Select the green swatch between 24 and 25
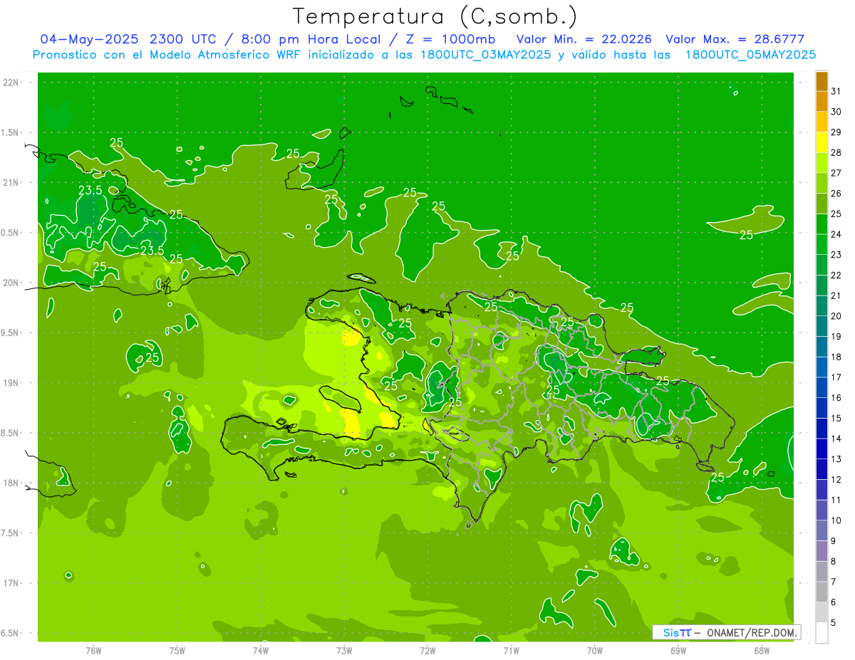Image resolution: width=855 pixels, height=660 pixels. 822,224
